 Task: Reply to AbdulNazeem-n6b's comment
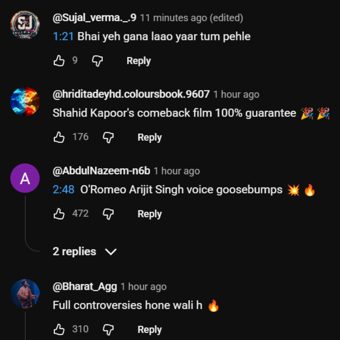tap(150, 214)
